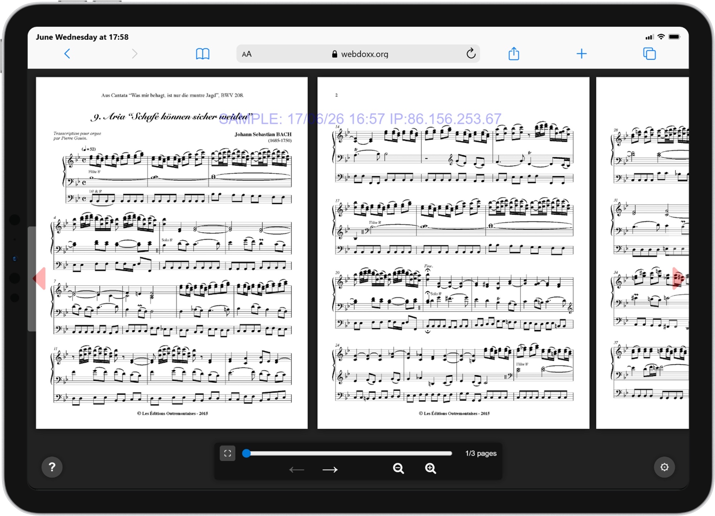Zoom in on the sheet music

431,468
